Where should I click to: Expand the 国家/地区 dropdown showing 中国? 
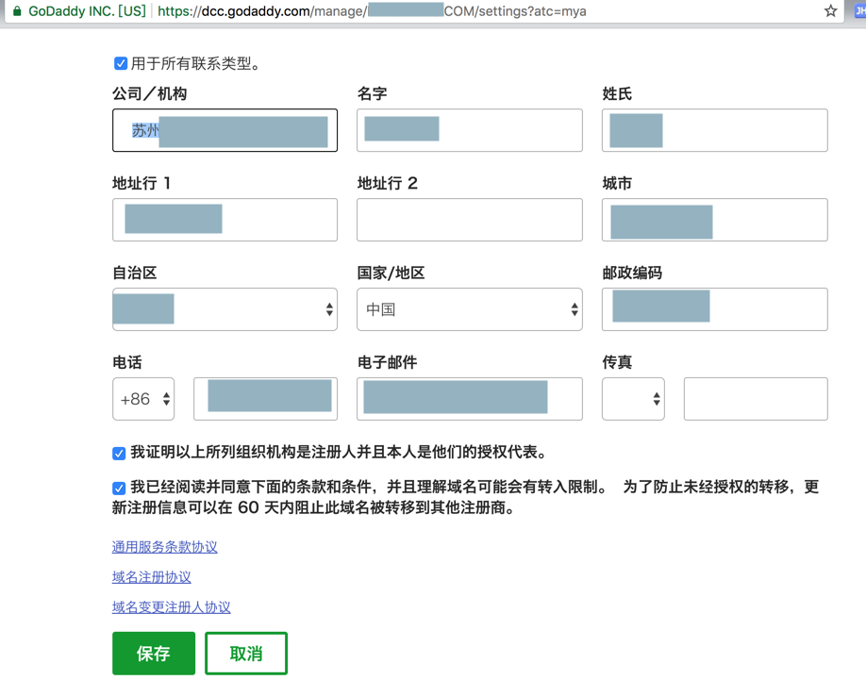[x=469, y=309]
